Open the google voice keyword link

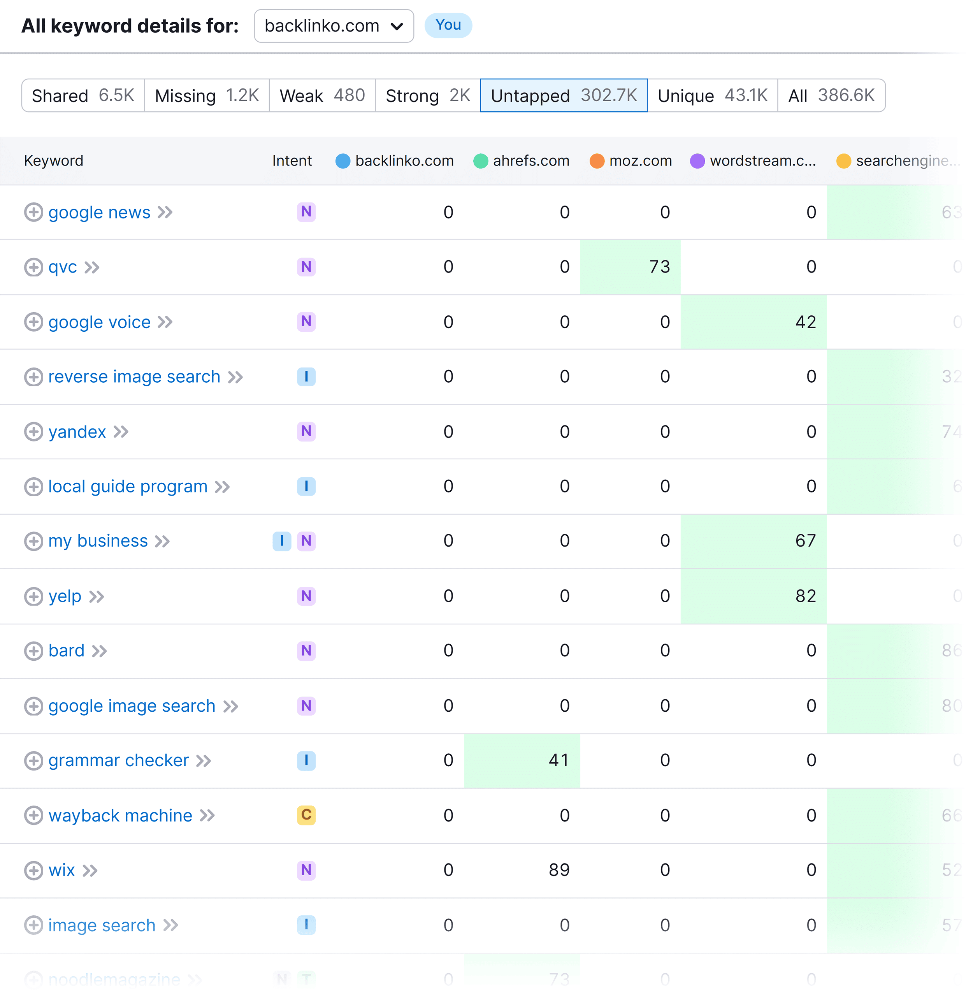click(100, 322)
